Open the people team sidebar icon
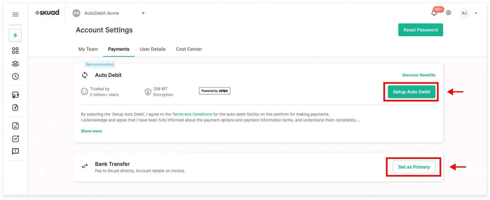This screenshot has width=490, height=200. pos(15,63)
